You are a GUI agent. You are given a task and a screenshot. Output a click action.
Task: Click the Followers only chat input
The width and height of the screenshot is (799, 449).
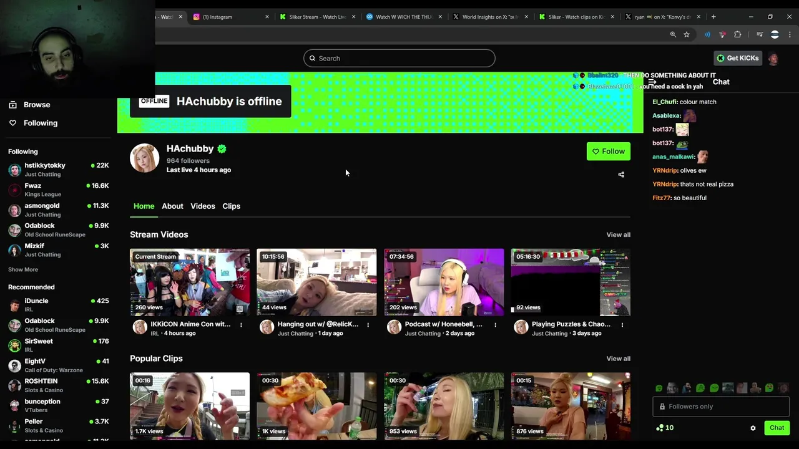[721, 407]
